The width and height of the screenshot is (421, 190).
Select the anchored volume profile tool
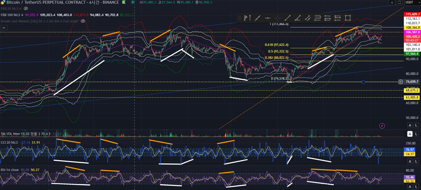tap(247, 18)
